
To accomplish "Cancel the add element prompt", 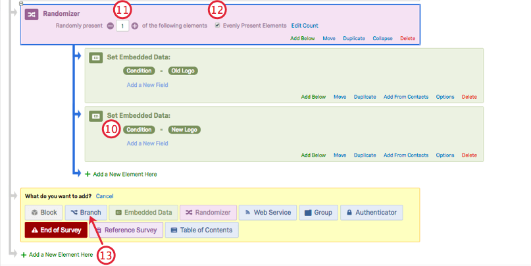I will [x=105, y=196].
